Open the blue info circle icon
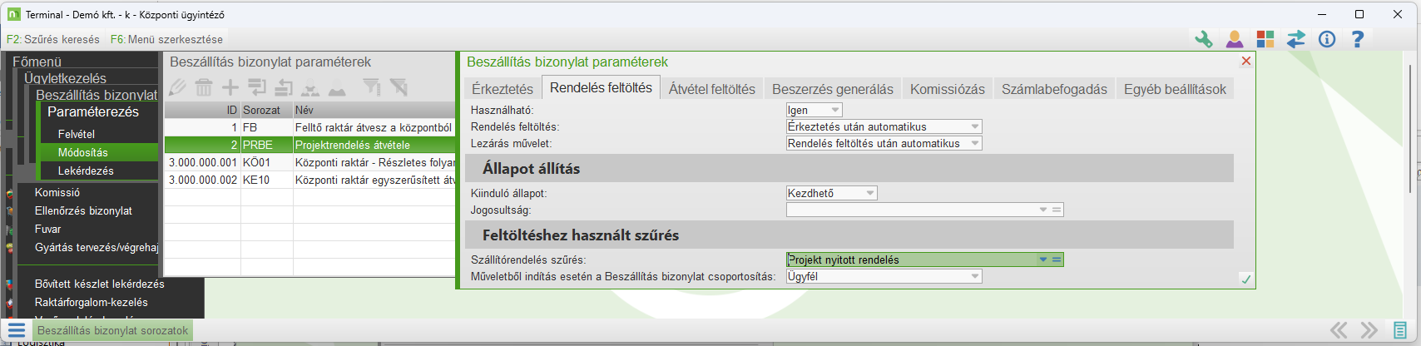This screenshot has width=1421, height=346. point(1327,39)
